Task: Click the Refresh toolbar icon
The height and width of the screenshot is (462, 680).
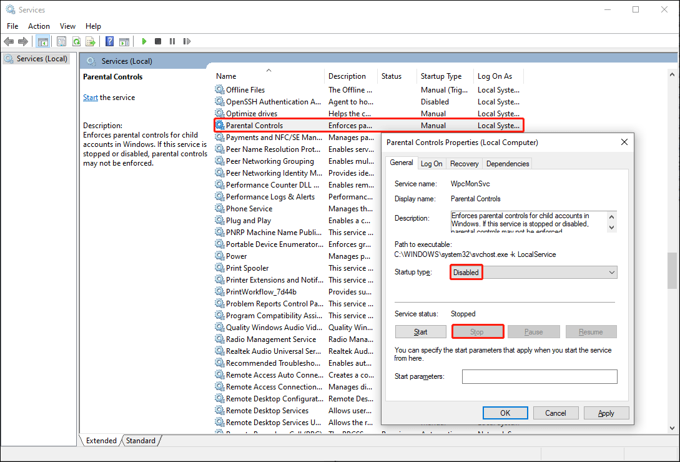Action: [76, 42]
